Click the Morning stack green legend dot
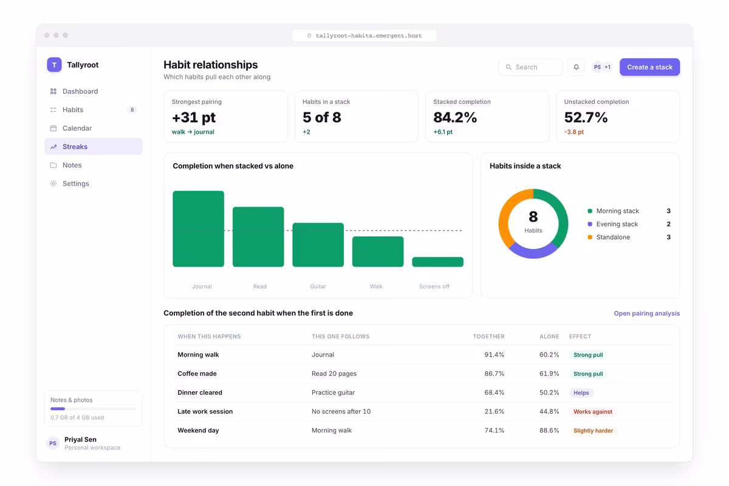 pyautogui.click(x=590, y=211)
